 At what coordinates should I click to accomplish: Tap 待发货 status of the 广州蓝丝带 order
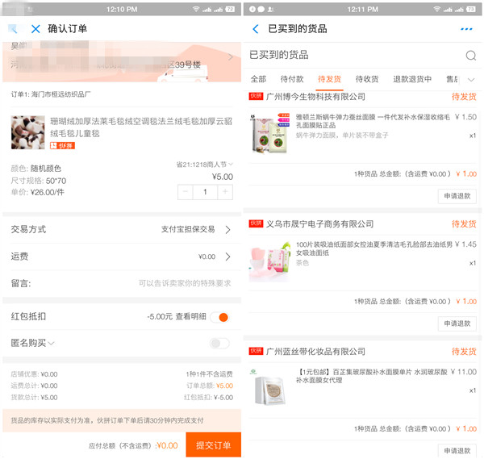click(x=464, y=351)
